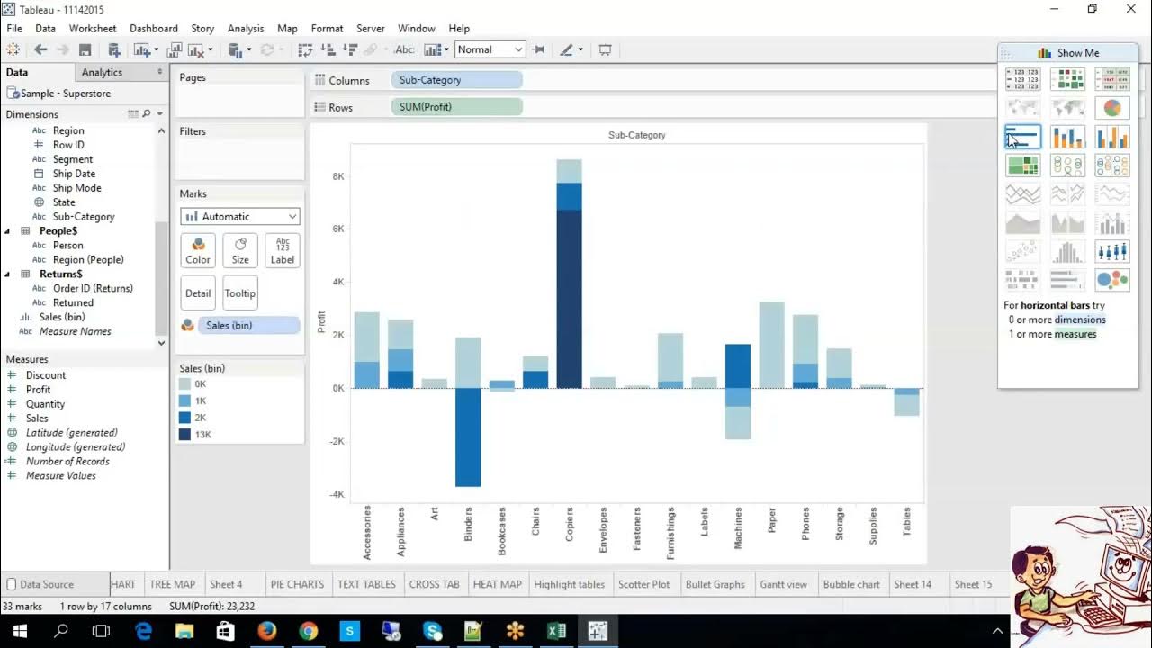Open the Clear Sheet dropdown arrow
The height and width of the screenshot is (648, 1152).
pyautogui.click(x=211, y=50)
